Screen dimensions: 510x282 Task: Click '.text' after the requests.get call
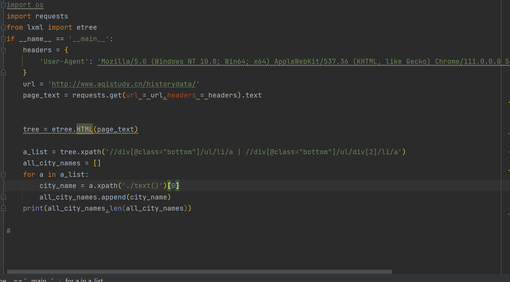pos(252,95)
